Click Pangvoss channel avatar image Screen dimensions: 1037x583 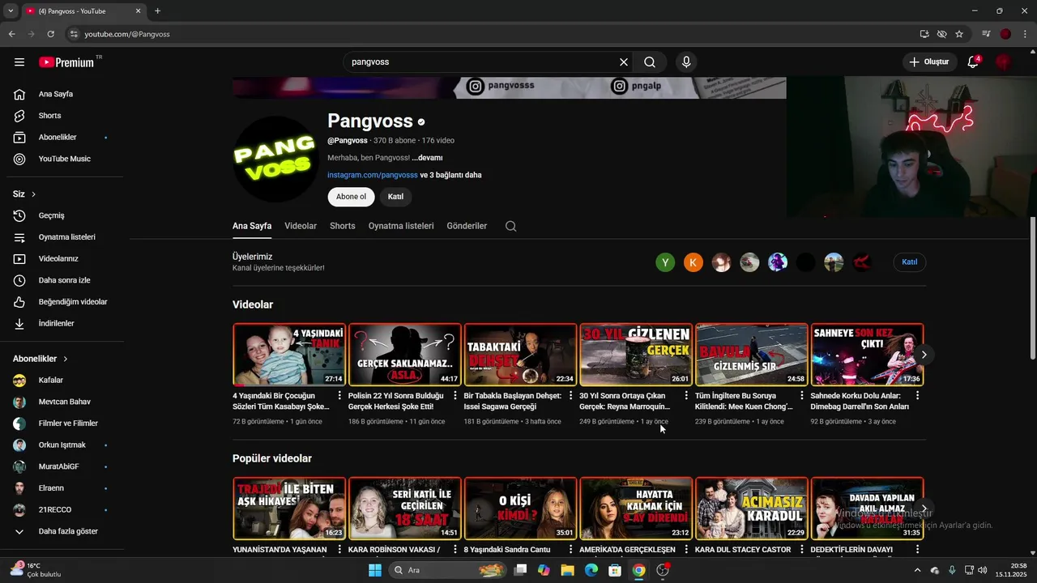pyautogui.click(x=276, y=159)
